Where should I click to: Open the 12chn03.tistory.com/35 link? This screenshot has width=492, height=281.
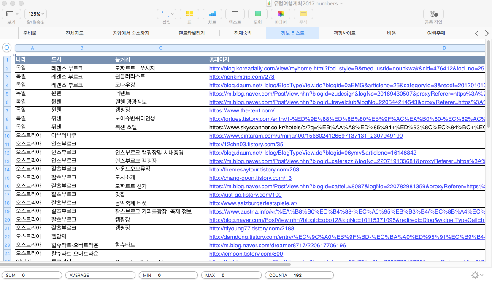[x=246, y=145]
